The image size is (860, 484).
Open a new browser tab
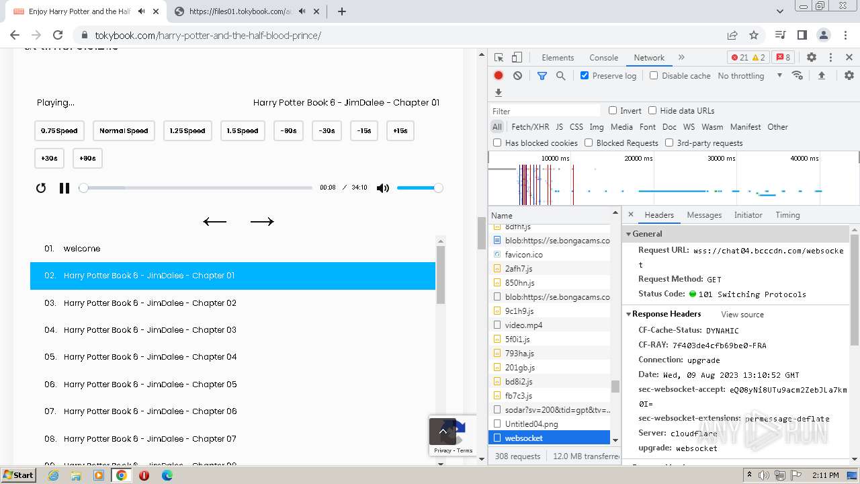(x=342, y=11)
